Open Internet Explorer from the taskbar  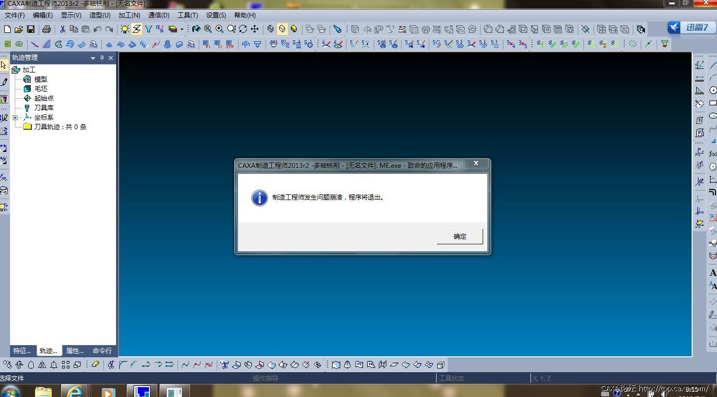(x=74, y=391)
